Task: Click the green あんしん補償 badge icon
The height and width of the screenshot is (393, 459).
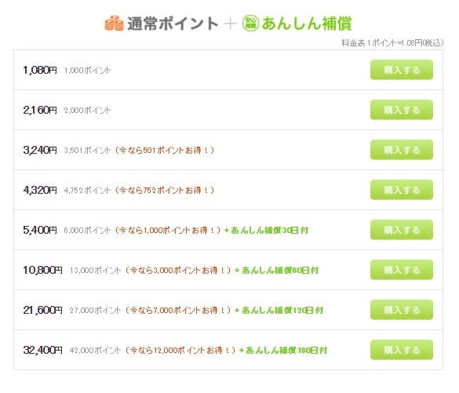Action: click(250, 24)
